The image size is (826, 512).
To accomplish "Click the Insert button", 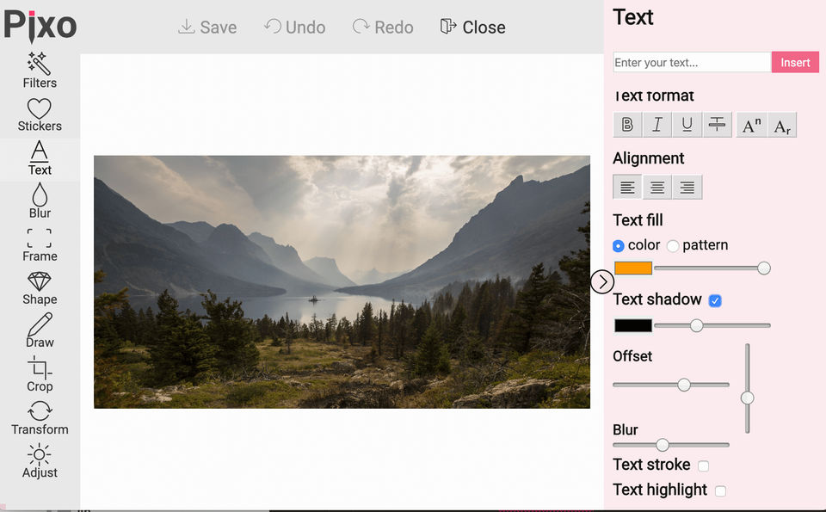I will pyautogui.click(x=795, y=62).
